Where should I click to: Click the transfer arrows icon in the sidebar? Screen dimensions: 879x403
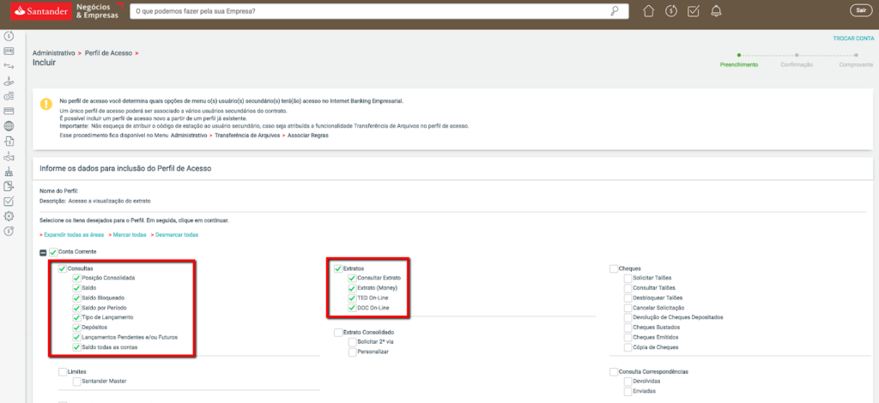(9, 65)
